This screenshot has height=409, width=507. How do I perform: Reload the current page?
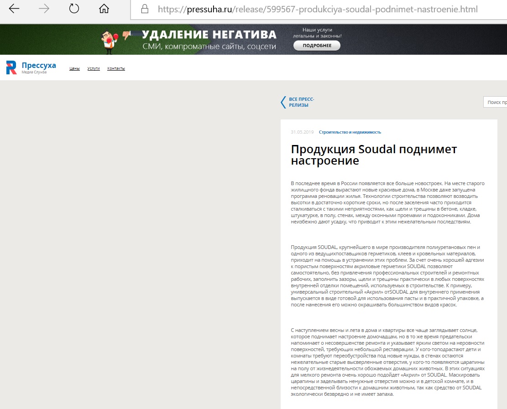[x=74, y=8]
